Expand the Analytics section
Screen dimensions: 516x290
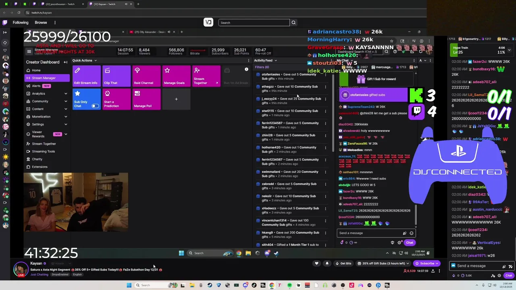tap(66, 93)
